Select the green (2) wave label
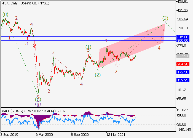 [x=98, y=75]
